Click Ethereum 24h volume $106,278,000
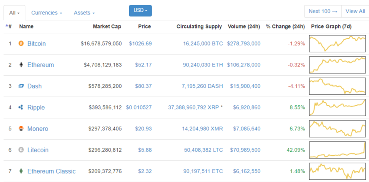This screenshot has width=369, height=182. point(244,65)
